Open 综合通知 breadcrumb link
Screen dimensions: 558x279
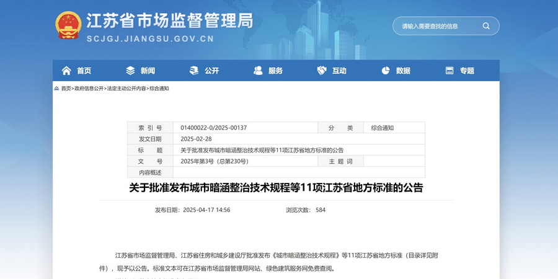(159, 89)
